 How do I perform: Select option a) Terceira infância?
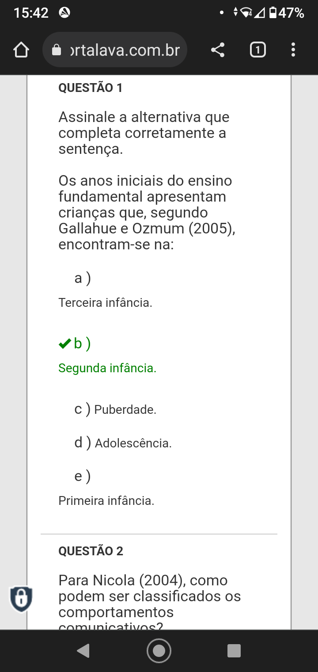105,302
